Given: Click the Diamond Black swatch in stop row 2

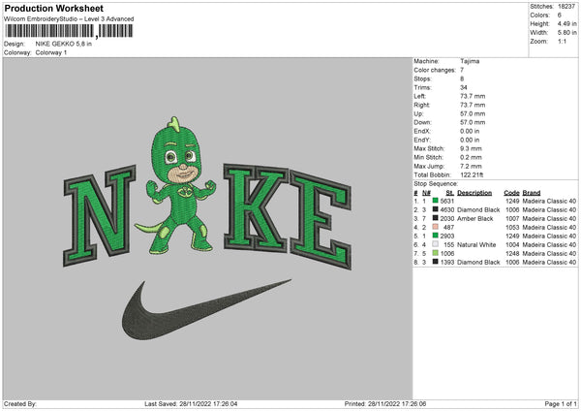Looking at the screenshot, I should (x=436, y=209).
